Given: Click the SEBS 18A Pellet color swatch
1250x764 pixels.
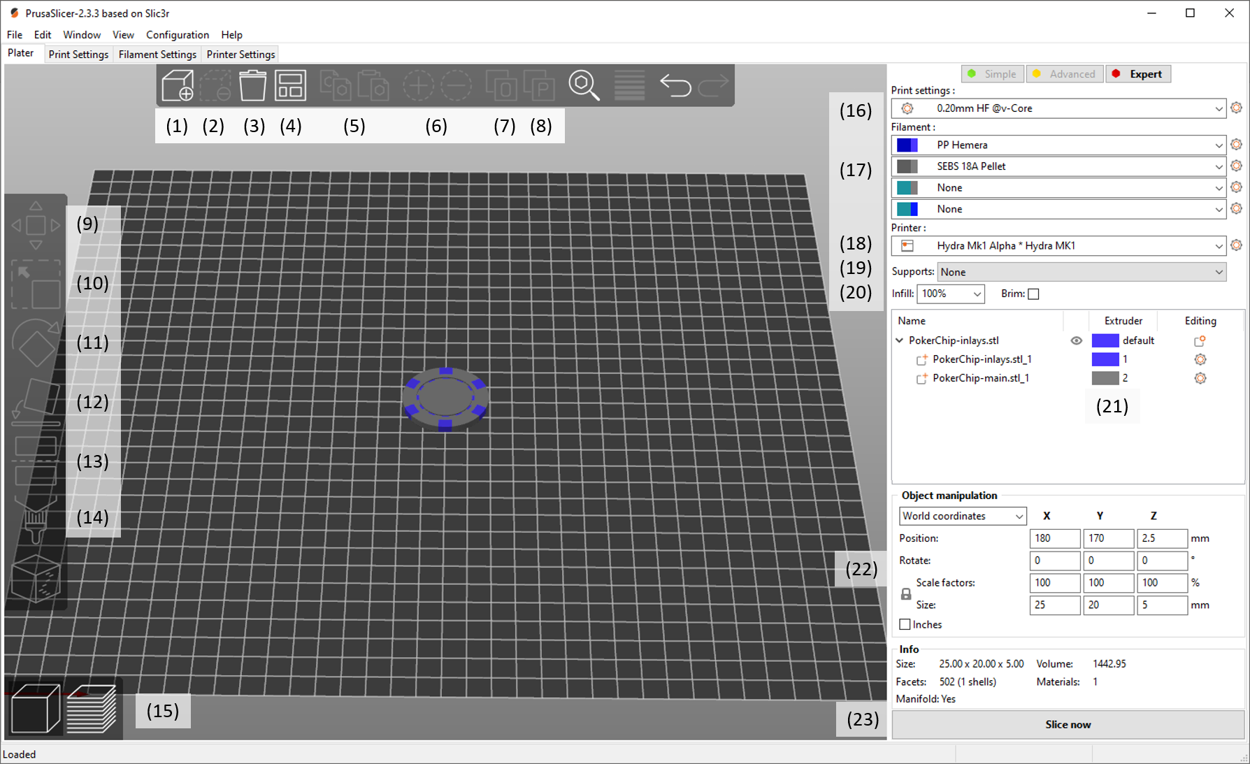Looking at the screenshot, I should [x=907, y=166].
